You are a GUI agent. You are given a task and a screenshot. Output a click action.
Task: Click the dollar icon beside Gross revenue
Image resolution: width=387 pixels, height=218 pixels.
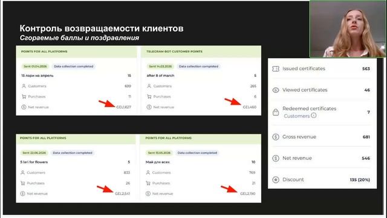click(x=276, y=137)
